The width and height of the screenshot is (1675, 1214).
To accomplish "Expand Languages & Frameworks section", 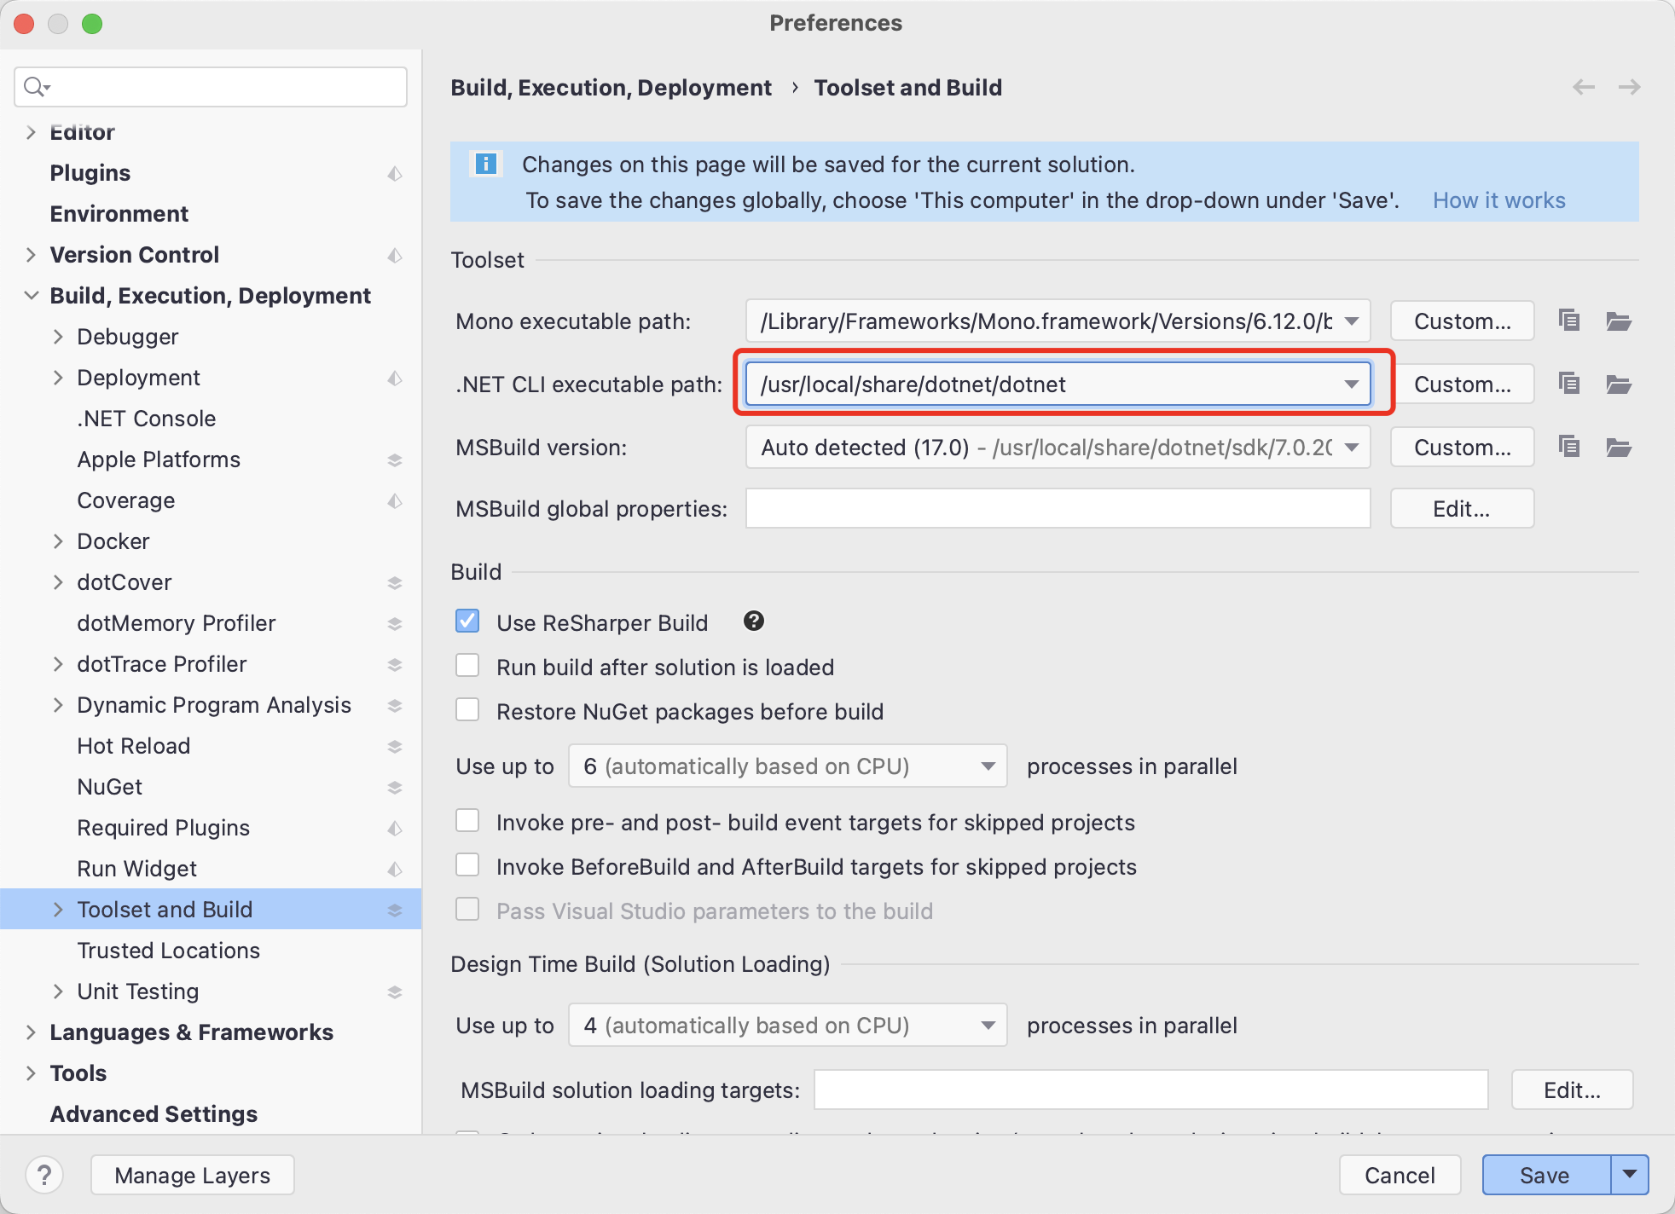I will [x=32, y=1032].
